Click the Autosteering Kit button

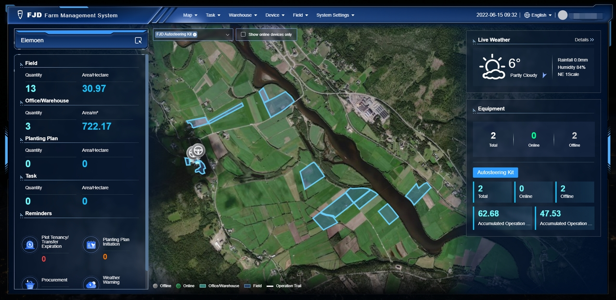(495, 172)
